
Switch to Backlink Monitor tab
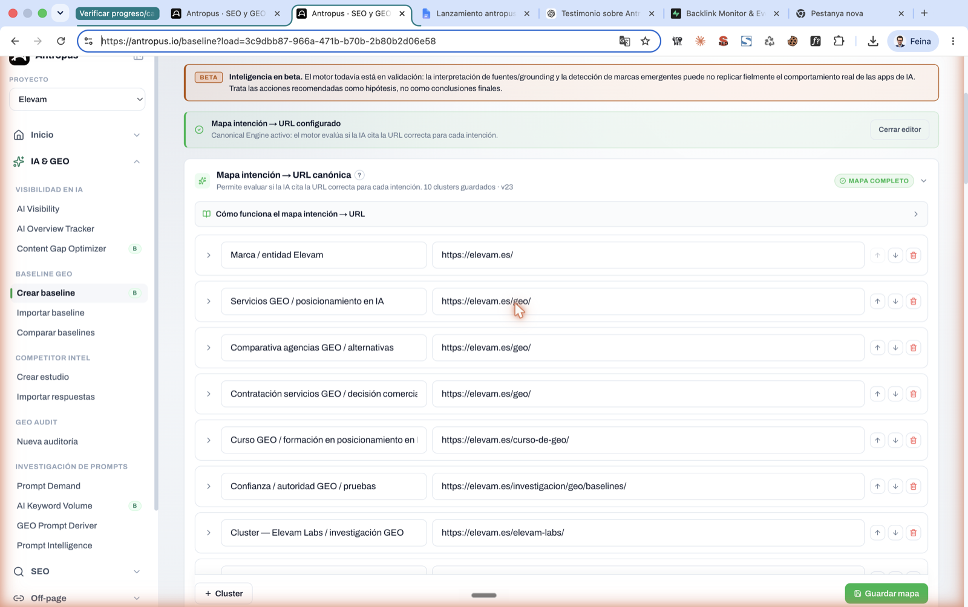(724, 13)
